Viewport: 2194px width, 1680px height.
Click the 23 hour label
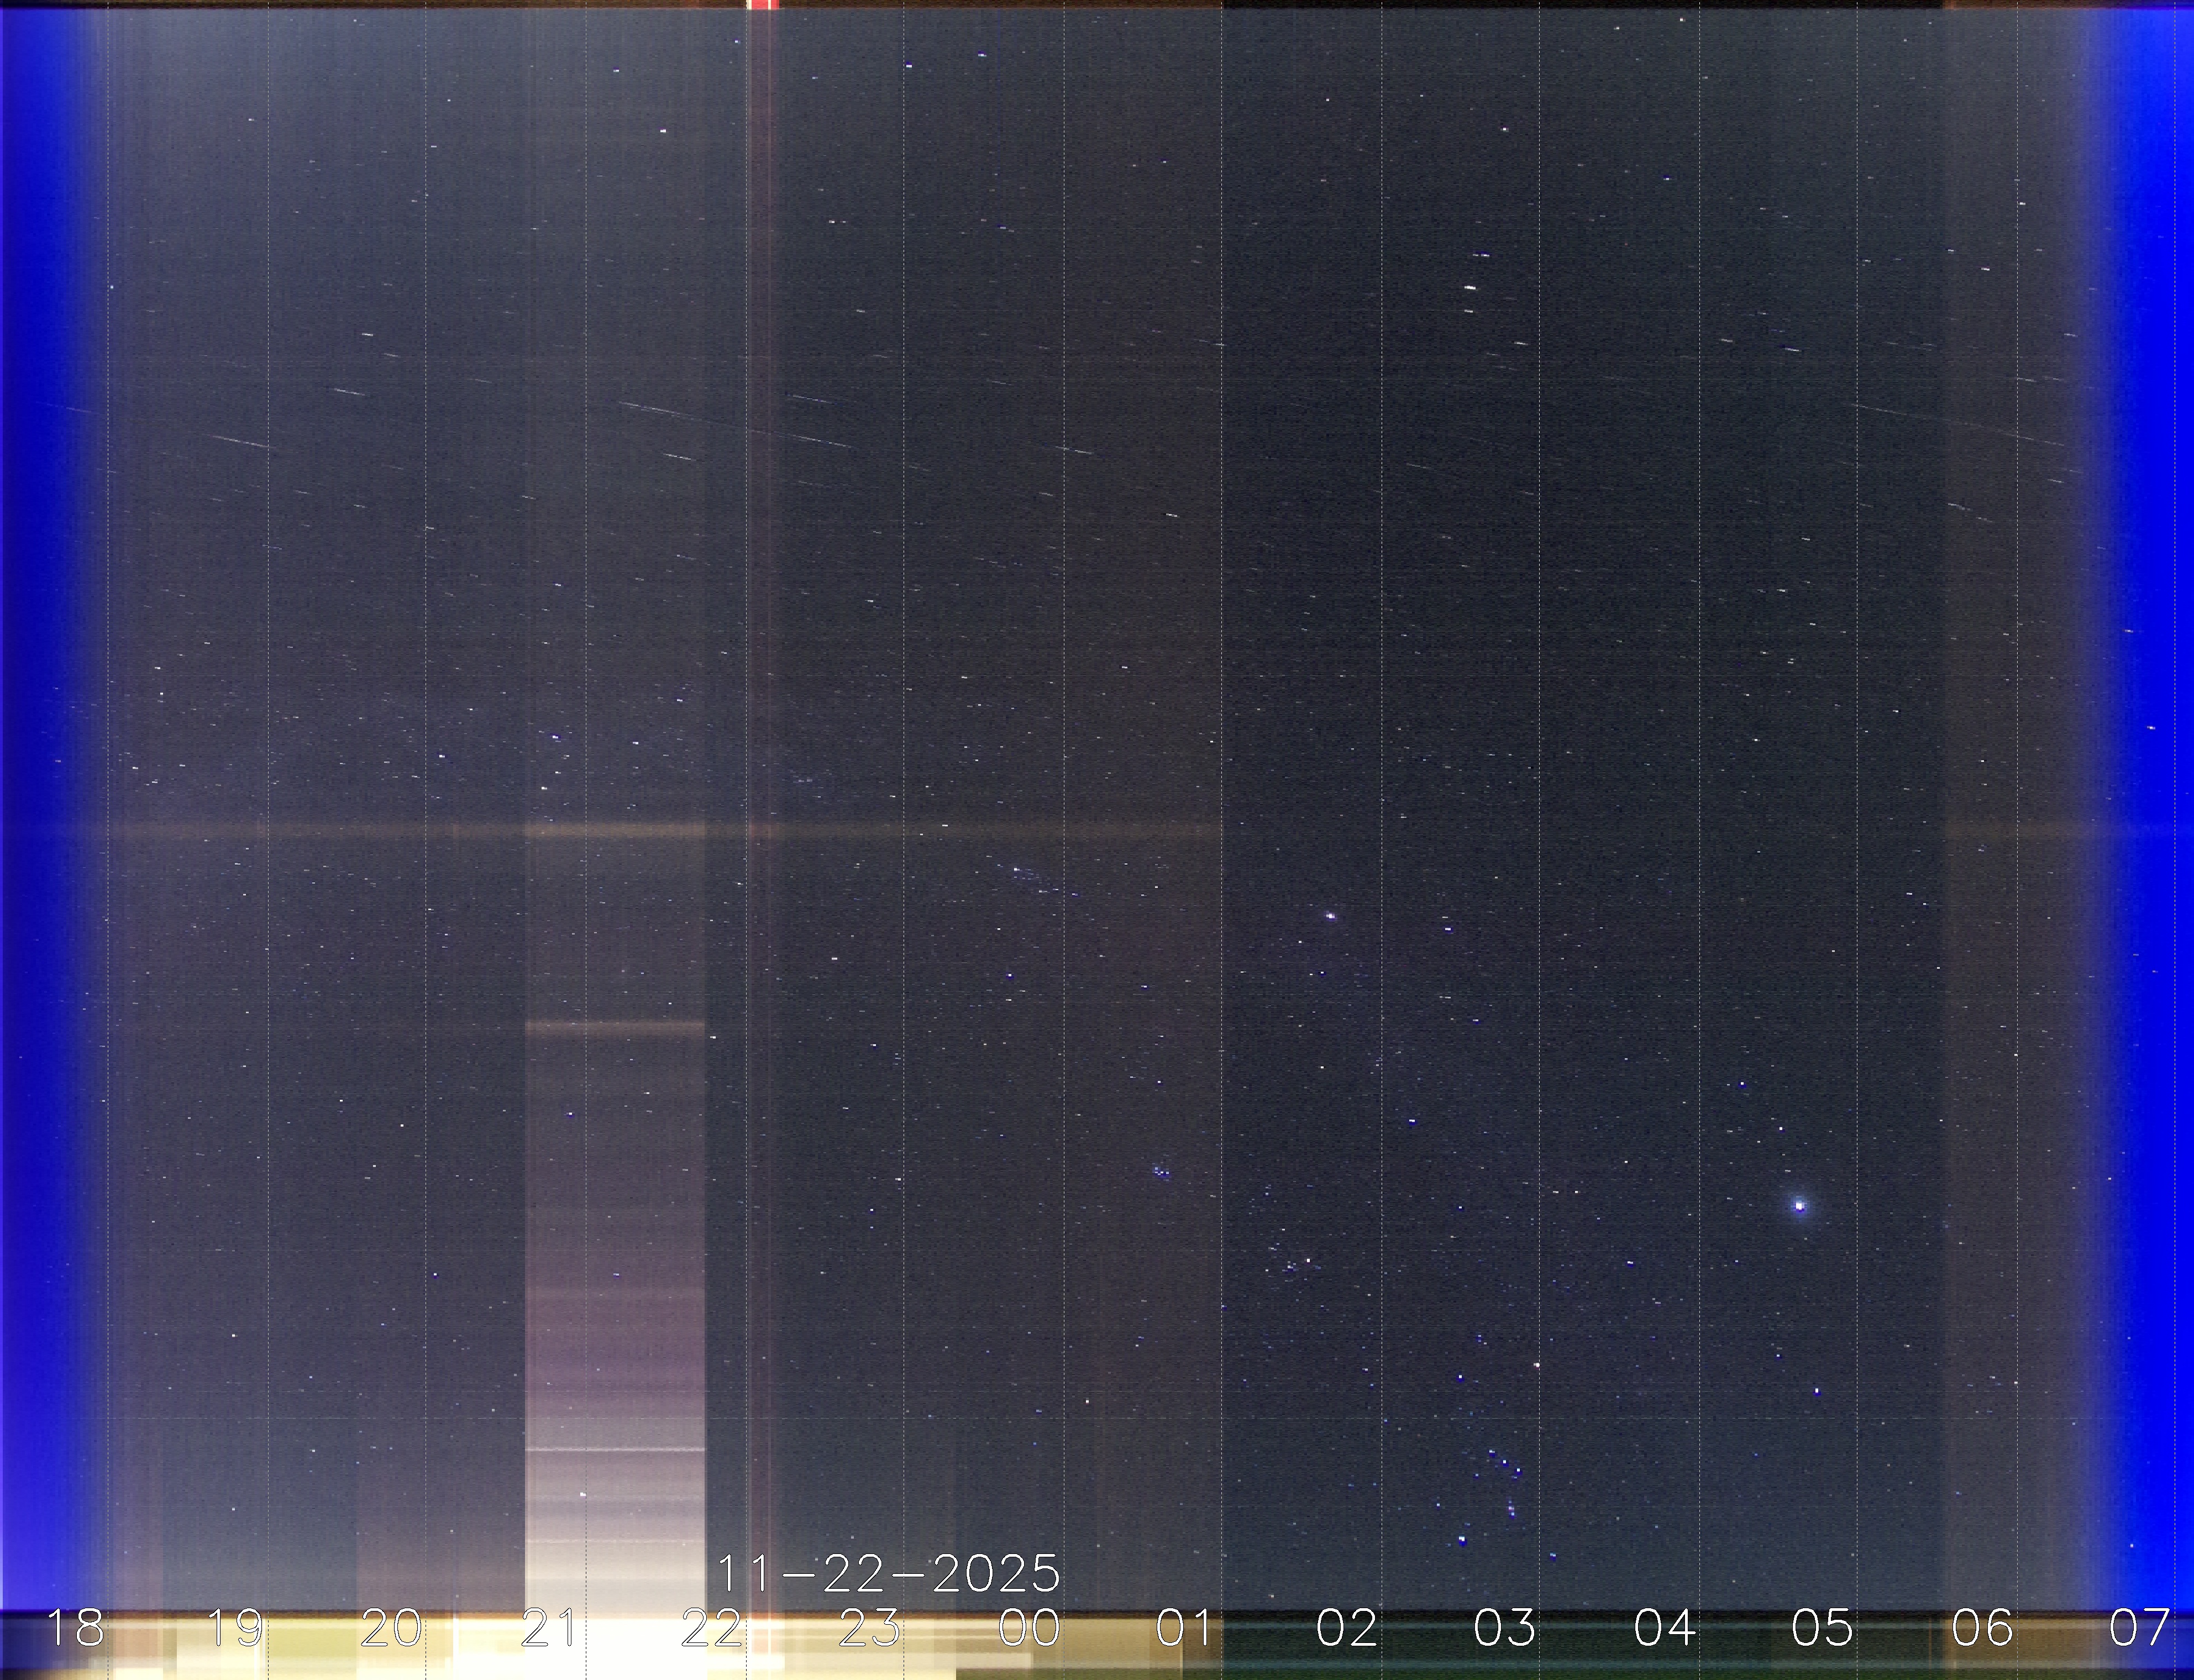click(x=869, y=1628)
